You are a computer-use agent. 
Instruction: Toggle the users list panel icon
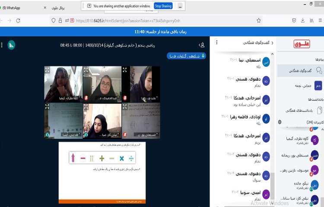202,45
